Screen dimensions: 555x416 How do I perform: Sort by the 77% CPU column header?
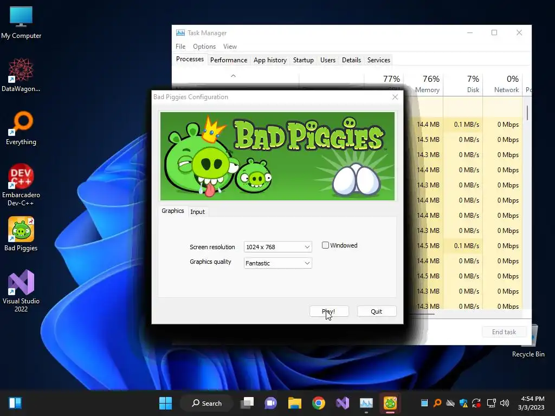tap(384, 79)
